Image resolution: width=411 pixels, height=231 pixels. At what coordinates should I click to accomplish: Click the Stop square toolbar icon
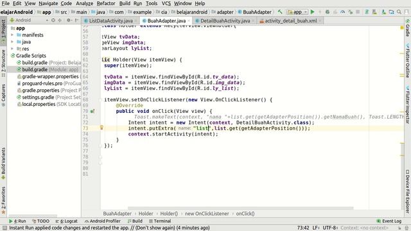coord(358,12)
